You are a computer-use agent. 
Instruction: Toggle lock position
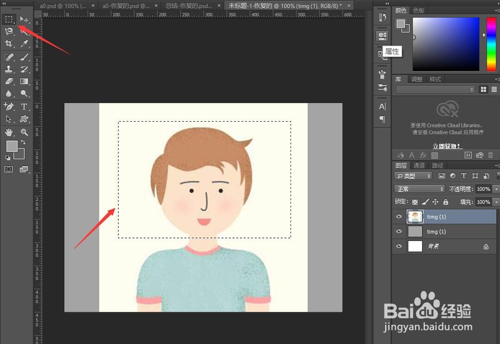pyautogui.click(x=435, y=202)
